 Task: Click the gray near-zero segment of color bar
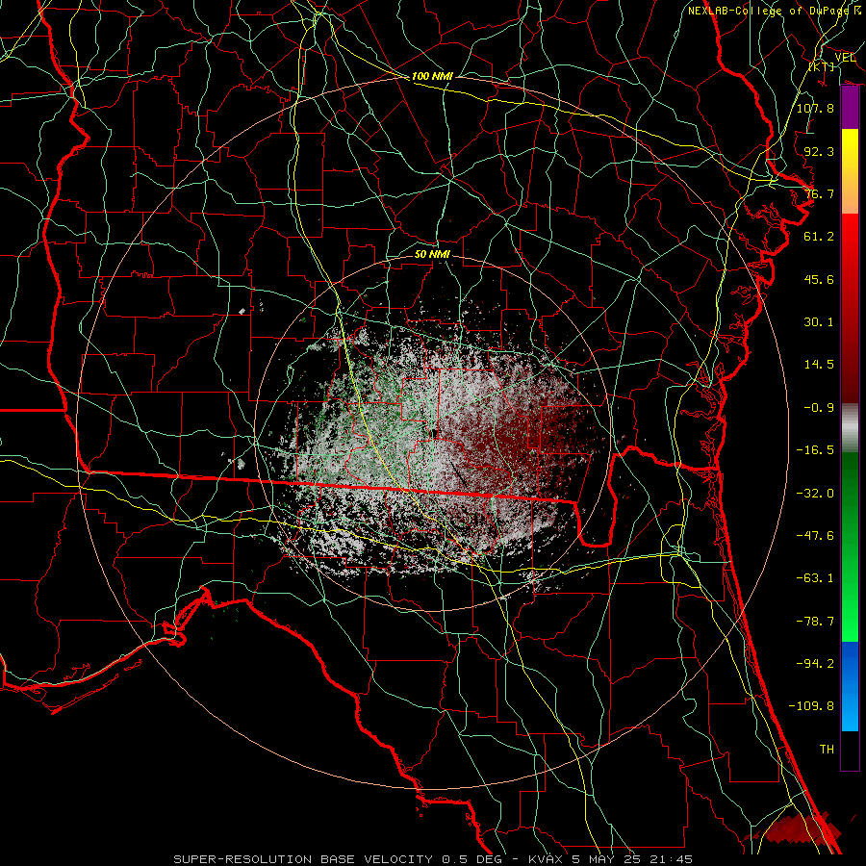(850, 428)
